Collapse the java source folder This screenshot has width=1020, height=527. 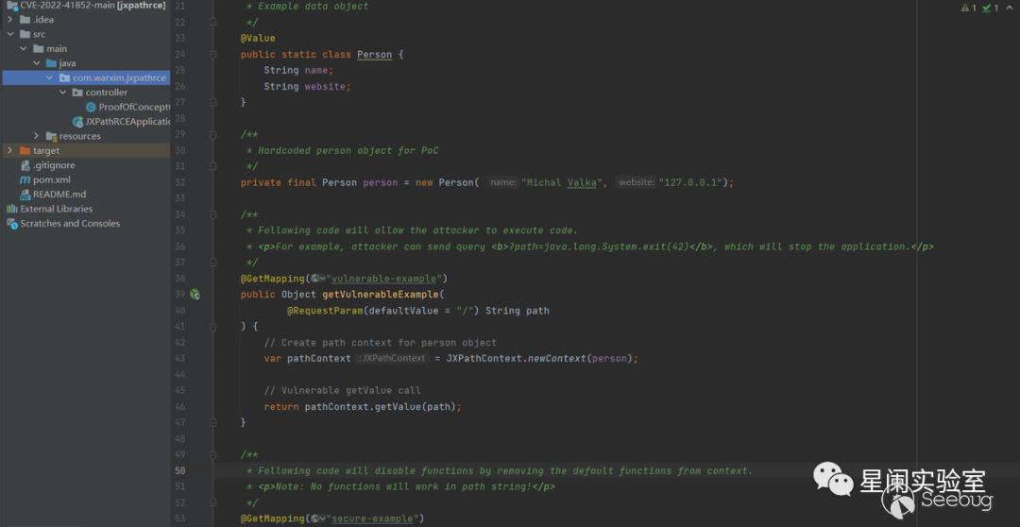click(x=37, y=63)
